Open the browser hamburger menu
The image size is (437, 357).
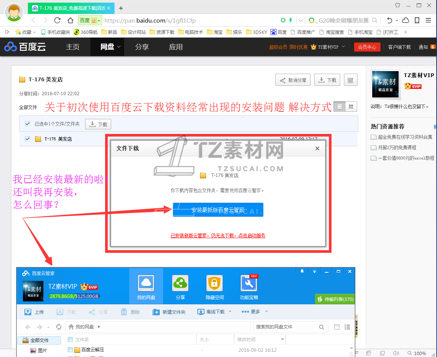pos(428,20)
